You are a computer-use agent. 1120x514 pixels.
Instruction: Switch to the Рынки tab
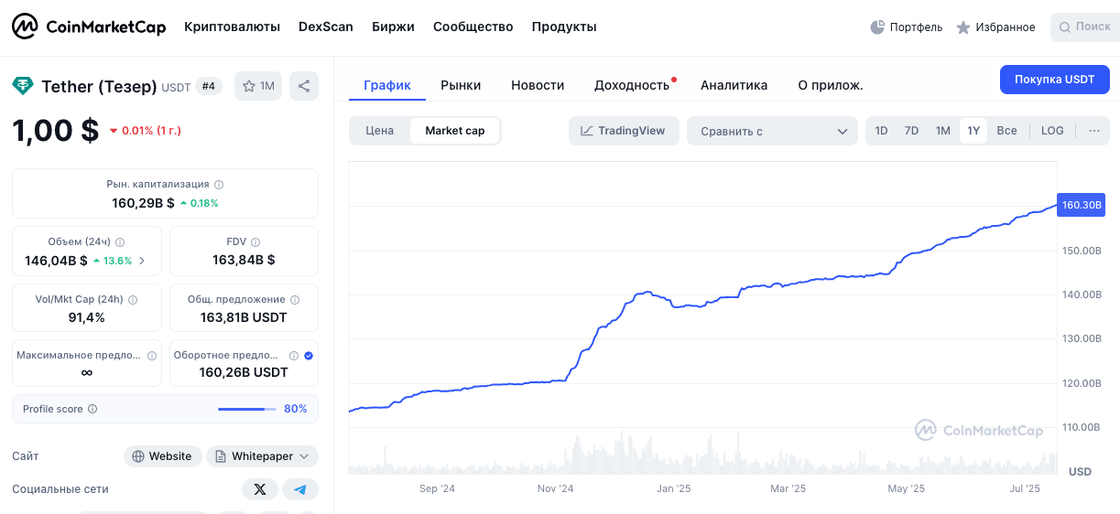tap(461, 85)
